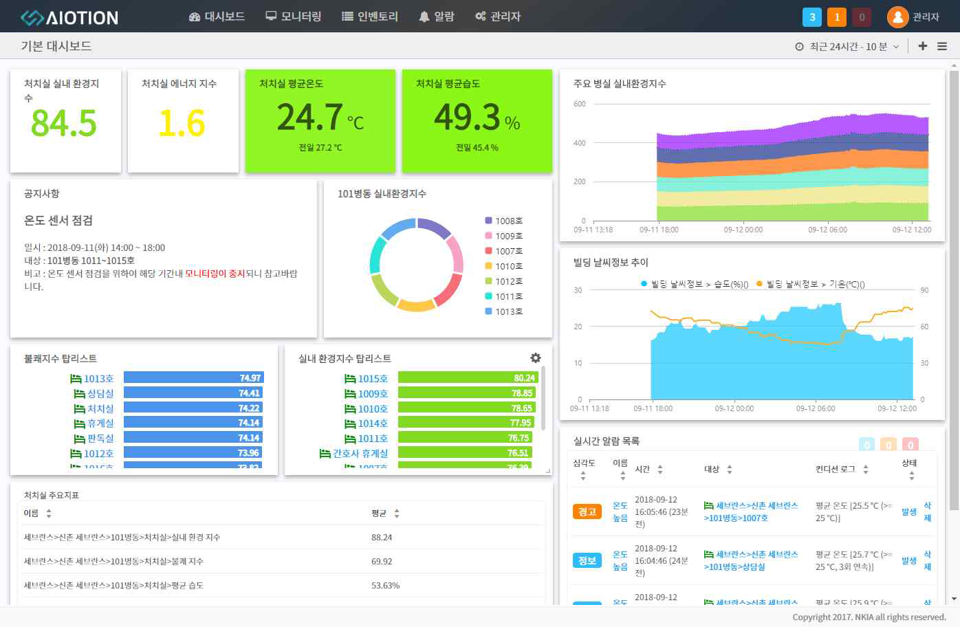
Task: Open 1015호 link in 실내 환경지수 탑리스트
Action: 373,379
